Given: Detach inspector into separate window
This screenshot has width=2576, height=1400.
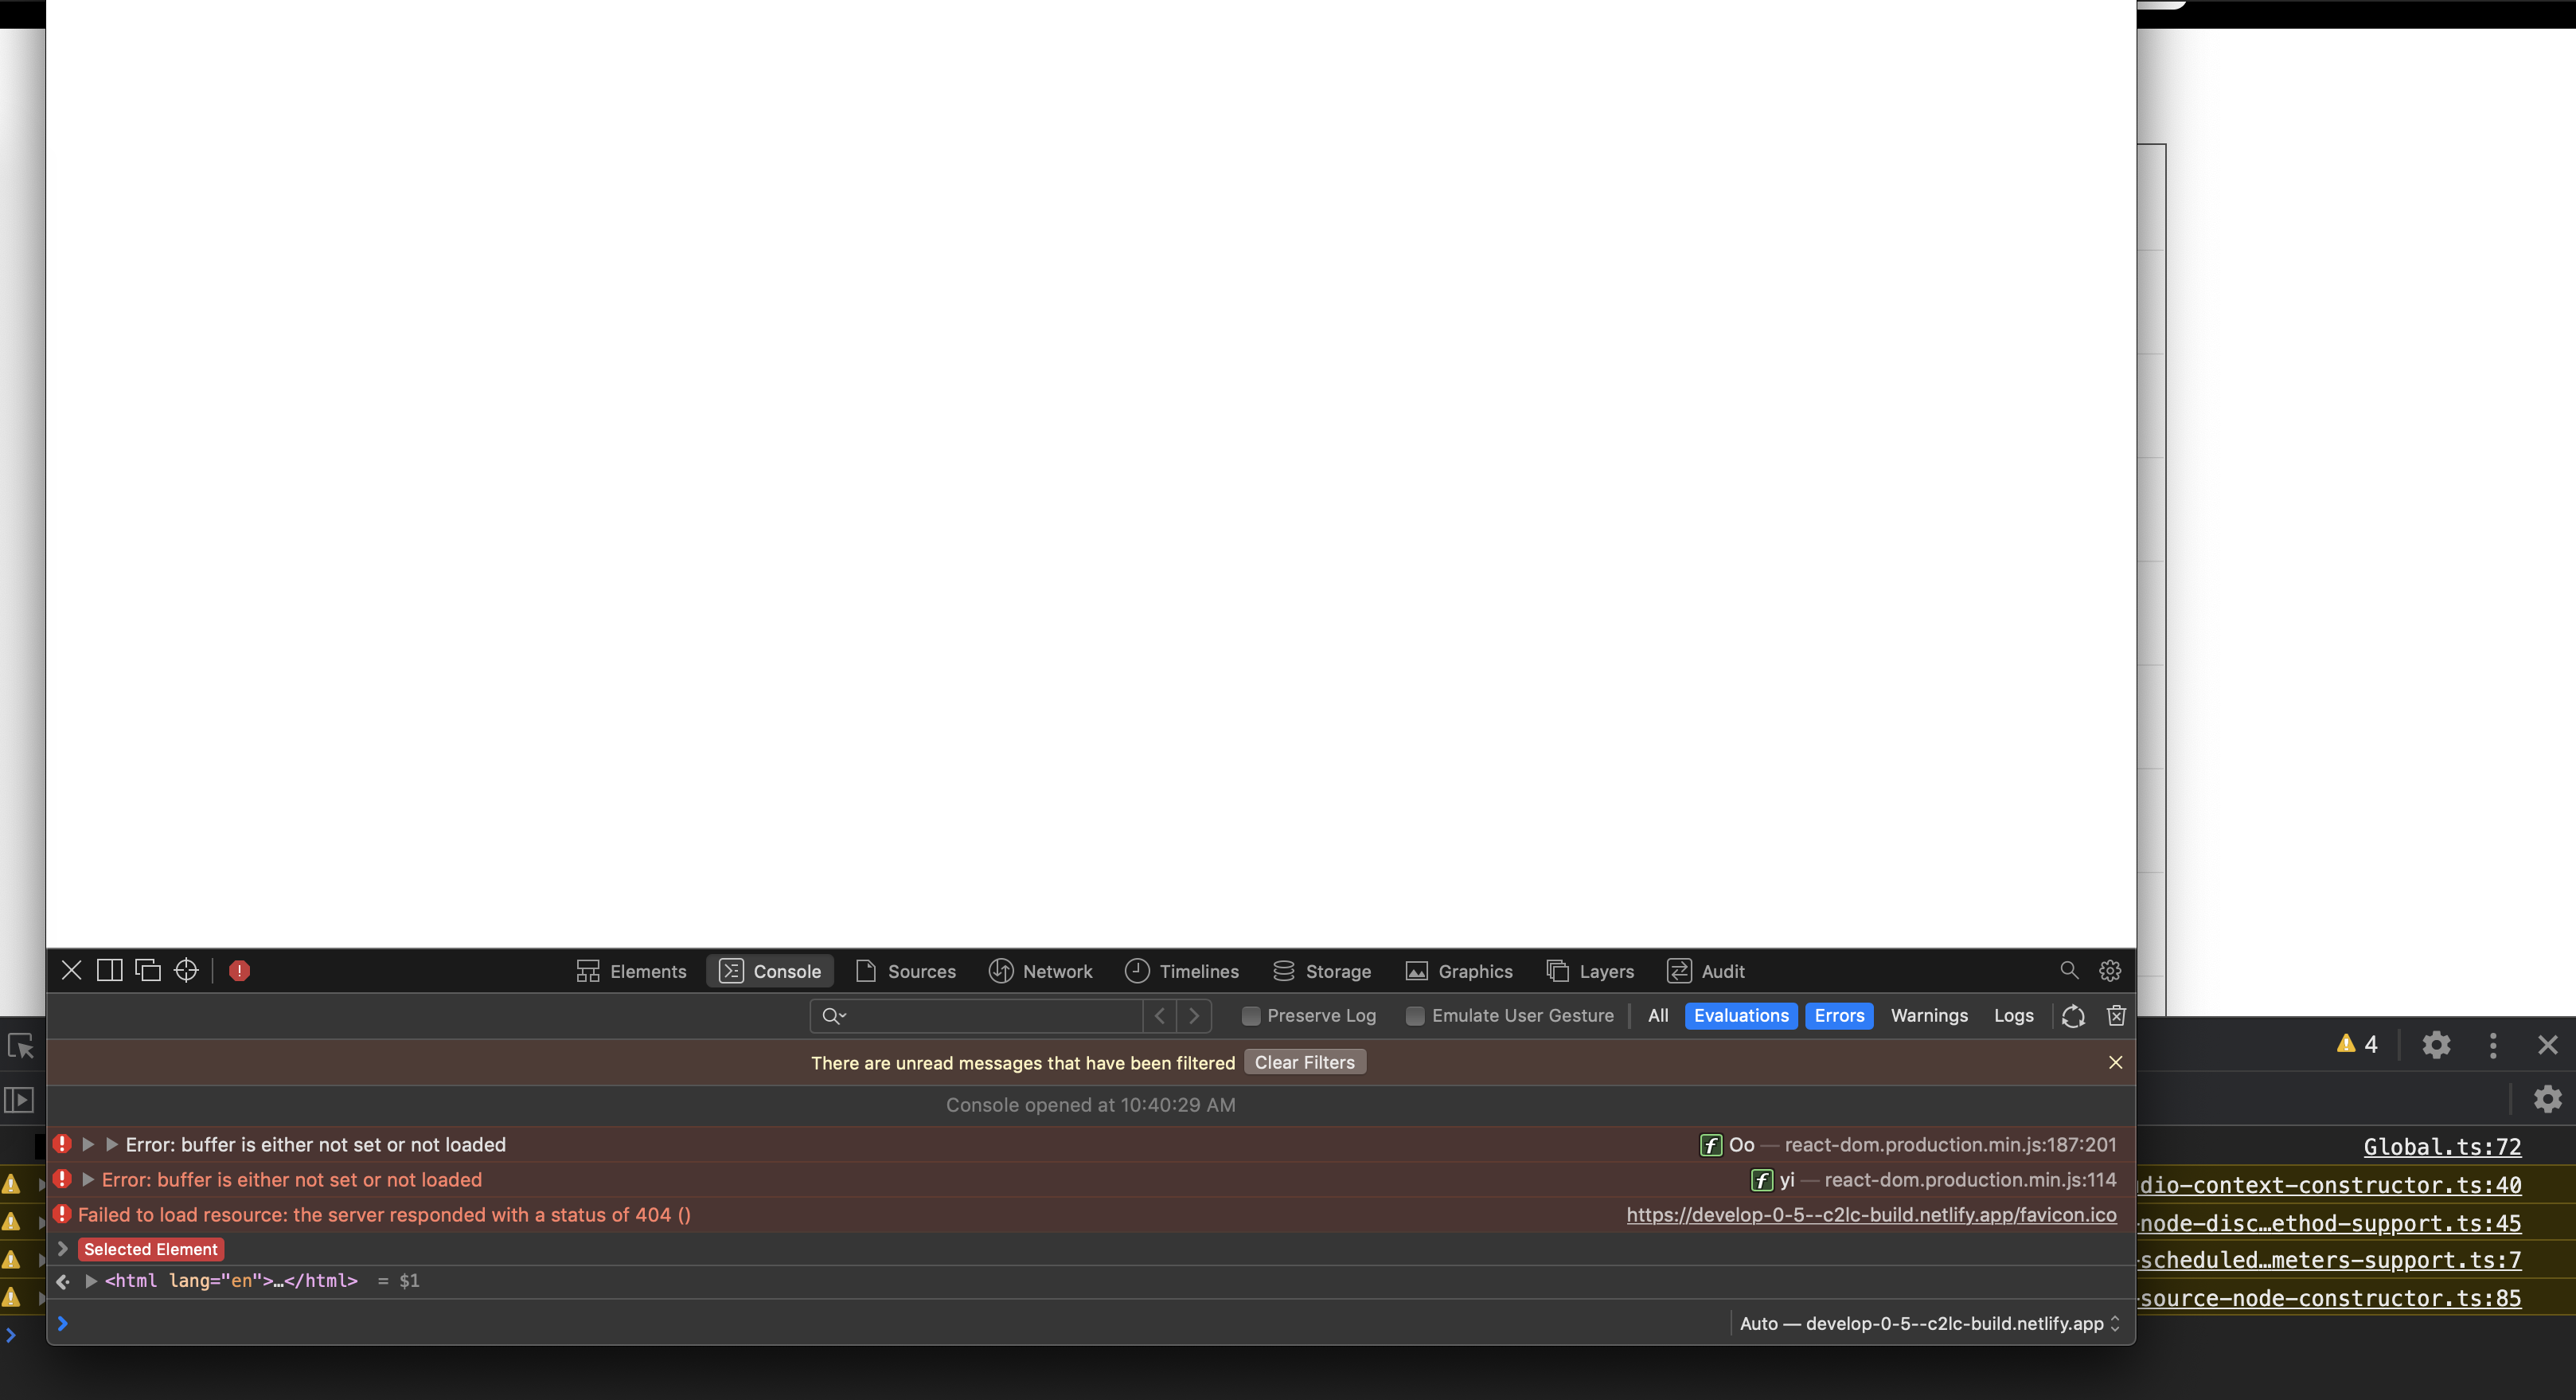Looking at the screenshot, I should click(x=148, y=970).
